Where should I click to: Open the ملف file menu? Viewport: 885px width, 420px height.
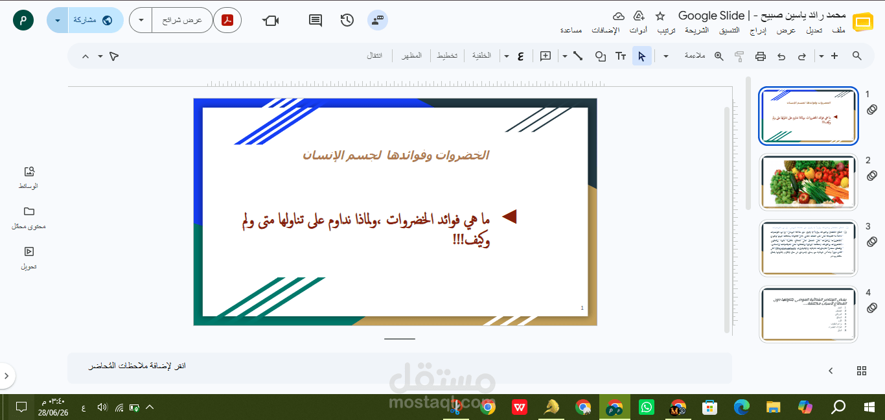[x=838, y=30]
